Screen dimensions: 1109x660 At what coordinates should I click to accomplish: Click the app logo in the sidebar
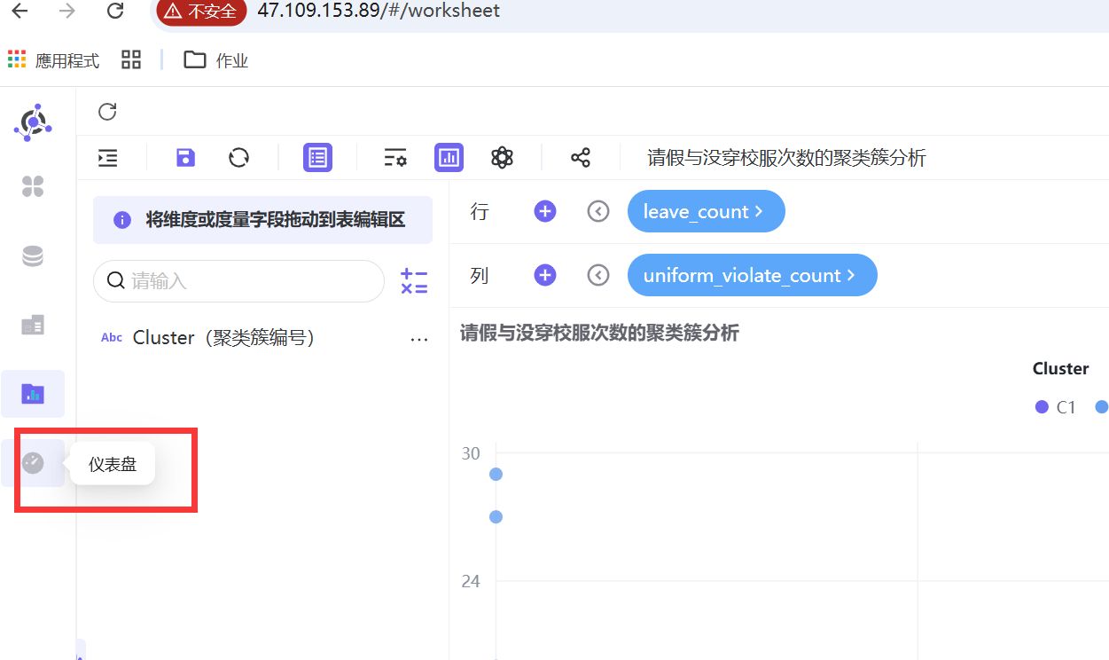point(33,122)
